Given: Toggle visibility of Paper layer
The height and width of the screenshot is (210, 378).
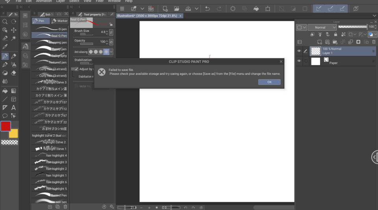Looking at the screenshot, I should click(299, 61).
